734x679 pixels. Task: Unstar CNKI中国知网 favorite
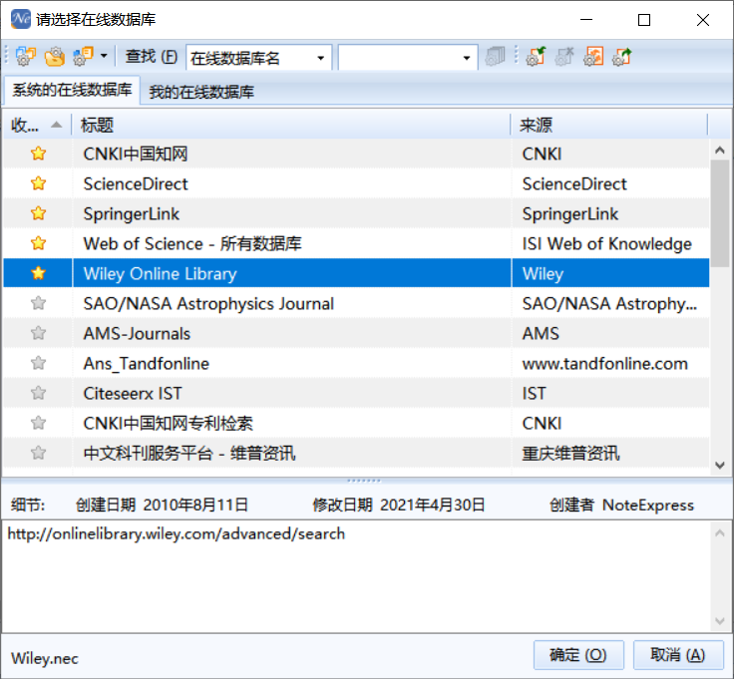pyautogui.click(x=38, y=154)
